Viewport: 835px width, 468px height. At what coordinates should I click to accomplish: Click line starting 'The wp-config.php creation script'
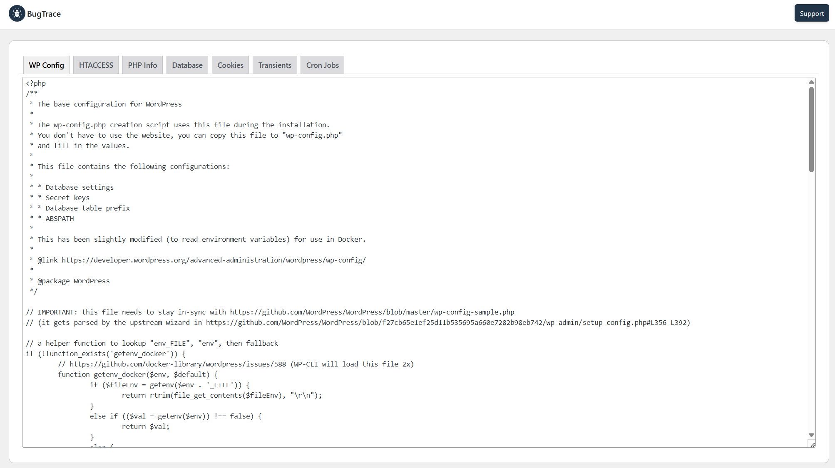tap(179, 125)
